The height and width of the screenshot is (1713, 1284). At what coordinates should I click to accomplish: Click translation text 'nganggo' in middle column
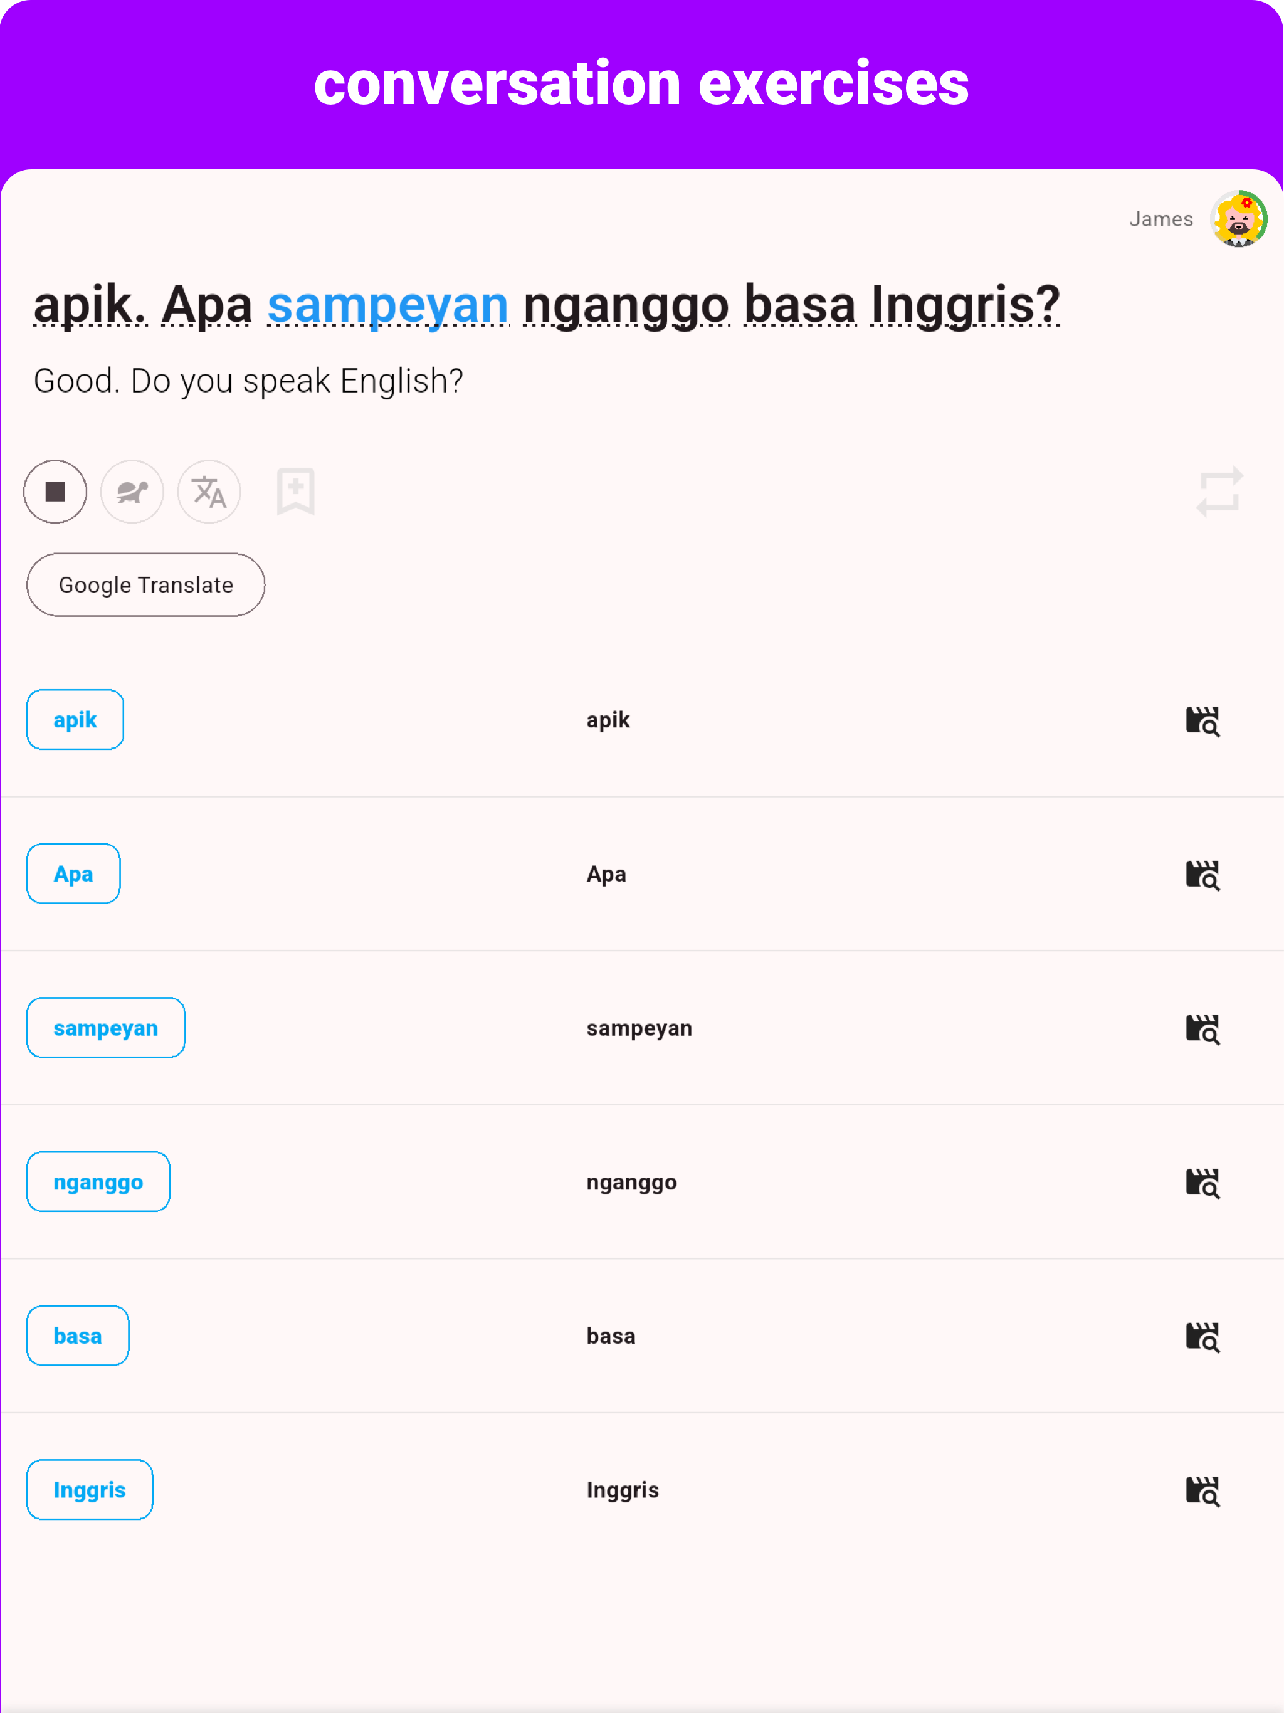(631, 1183)
